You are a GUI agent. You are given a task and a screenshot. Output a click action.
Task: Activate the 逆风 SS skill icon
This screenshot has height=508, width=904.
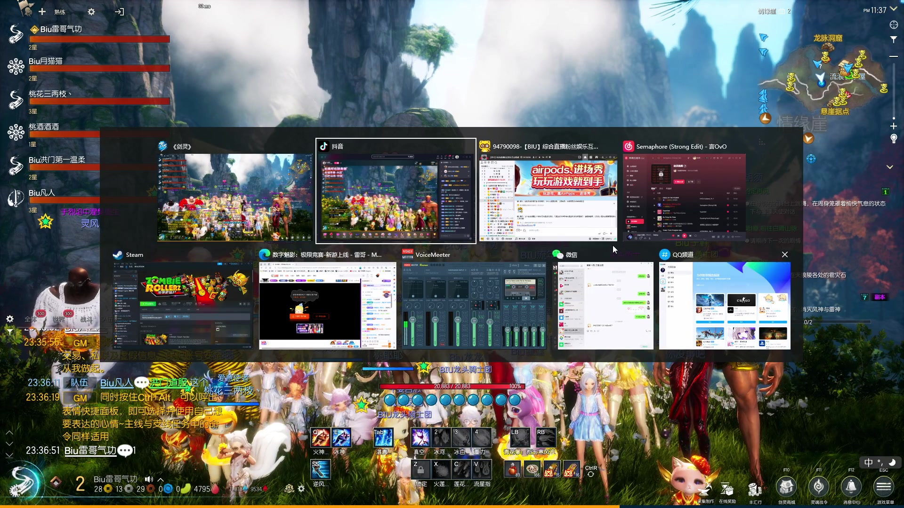(x=320, y=470)
